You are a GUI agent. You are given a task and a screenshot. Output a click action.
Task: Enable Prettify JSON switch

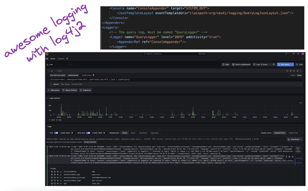pos(105,133)
